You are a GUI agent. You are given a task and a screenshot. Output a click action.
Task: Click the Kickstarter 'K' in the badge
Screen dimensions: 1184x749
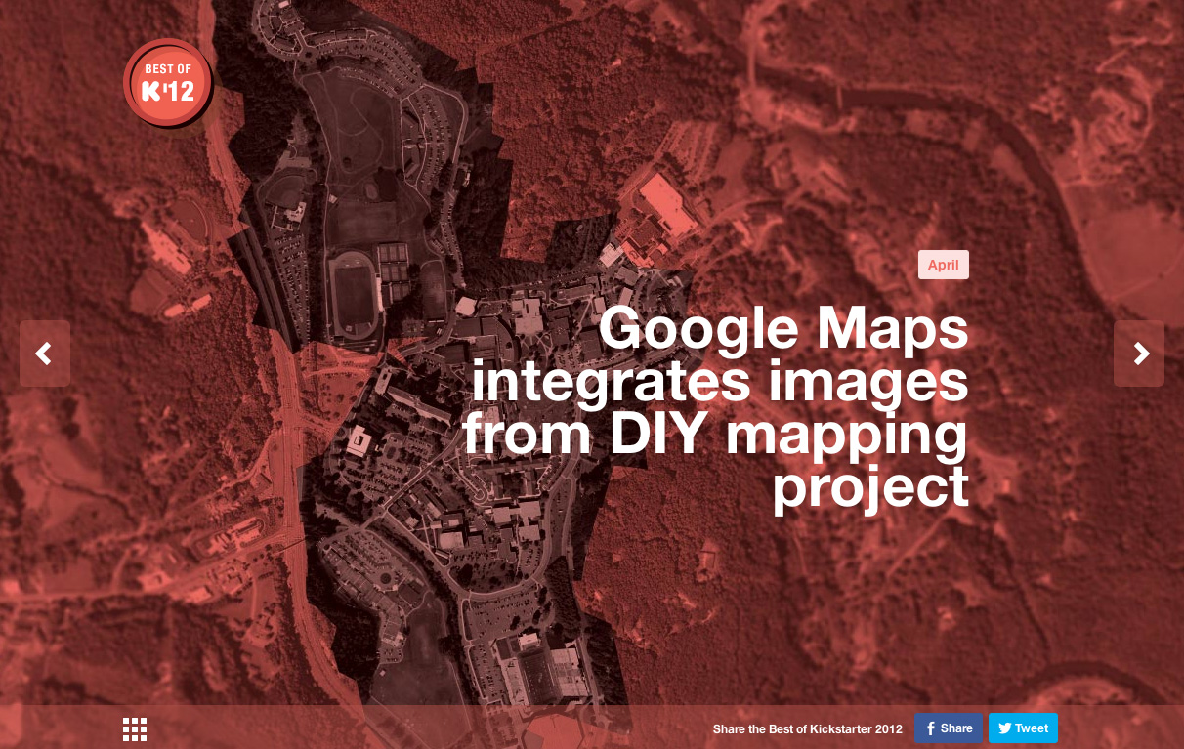pos(152,92)
